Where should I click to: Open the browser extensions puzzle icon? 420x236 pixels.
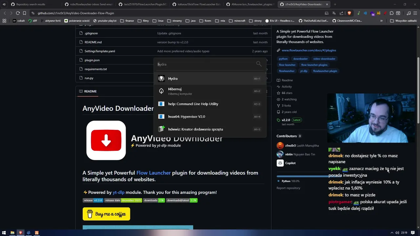tap(391, 13)
